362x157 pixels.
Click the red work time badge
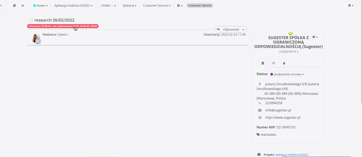63,26
